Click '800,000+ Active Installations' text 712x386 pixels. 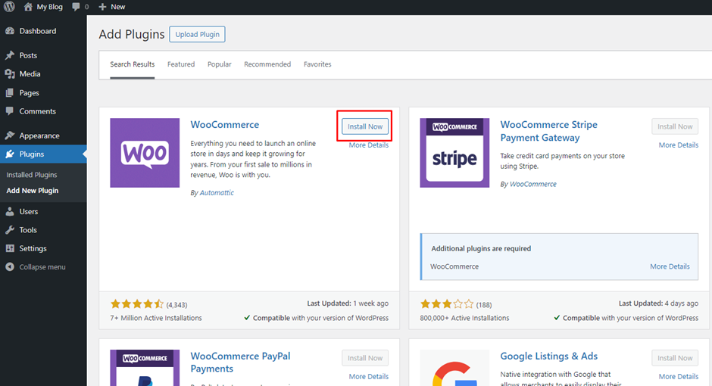[464, 318]
